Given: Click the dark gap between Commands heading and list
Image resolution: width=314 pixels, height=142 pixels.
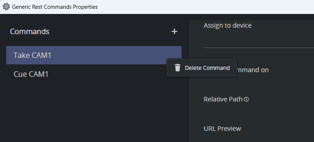Looking at the screenshot, I should point(94,41).
